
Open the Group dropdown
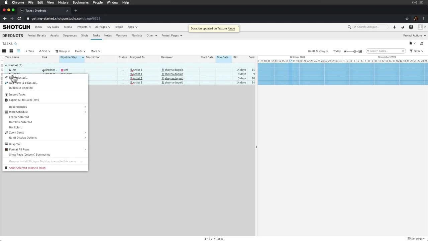click(63, 51)
